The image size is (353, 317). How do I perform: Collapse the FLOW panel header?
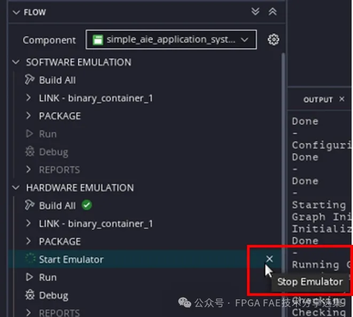pyautogui.click(x=16, y=12)
